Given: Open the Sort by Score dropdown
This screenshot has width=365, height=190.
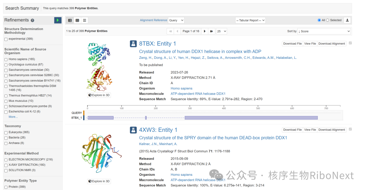Looking at the screenshot, I should tap(324, 31).
